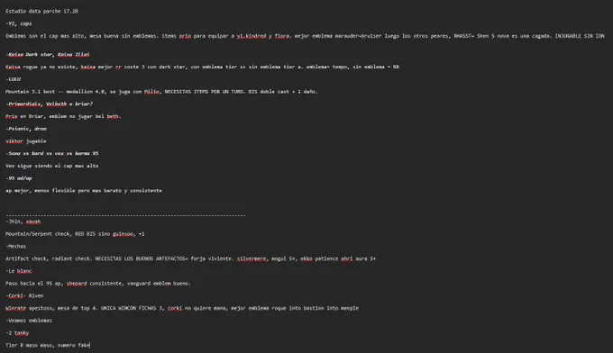The image size is (613, 353).
Task: Click underlined word 'silvermere'
Action: click(252, 258)
